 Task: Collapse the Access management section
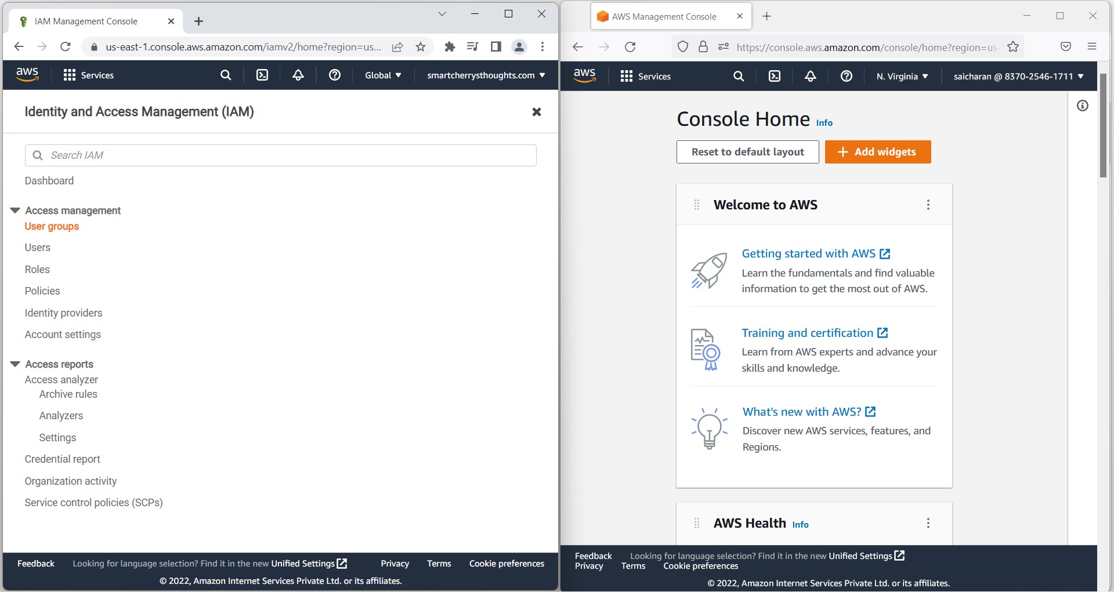pyautogui.click(x=15, y=210)
